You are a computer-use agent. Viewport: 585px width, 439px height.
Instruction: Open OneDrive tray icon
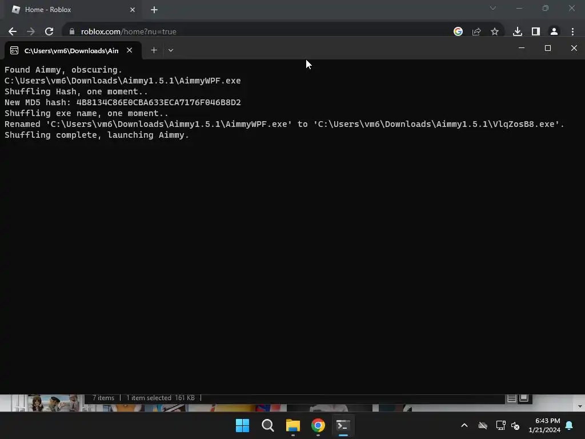pyautogui.click(x=483, y=425)
